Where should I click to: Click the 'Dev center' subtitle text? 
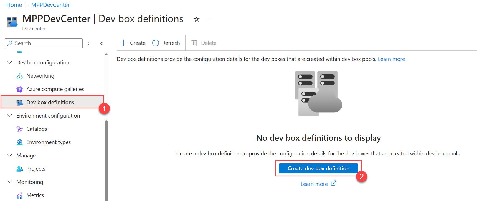click(x=34, y=28)
